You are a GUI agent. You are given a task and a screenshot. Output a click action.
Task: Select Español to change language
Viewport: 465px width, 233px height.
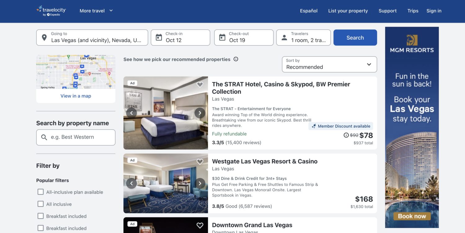point(308,11)
